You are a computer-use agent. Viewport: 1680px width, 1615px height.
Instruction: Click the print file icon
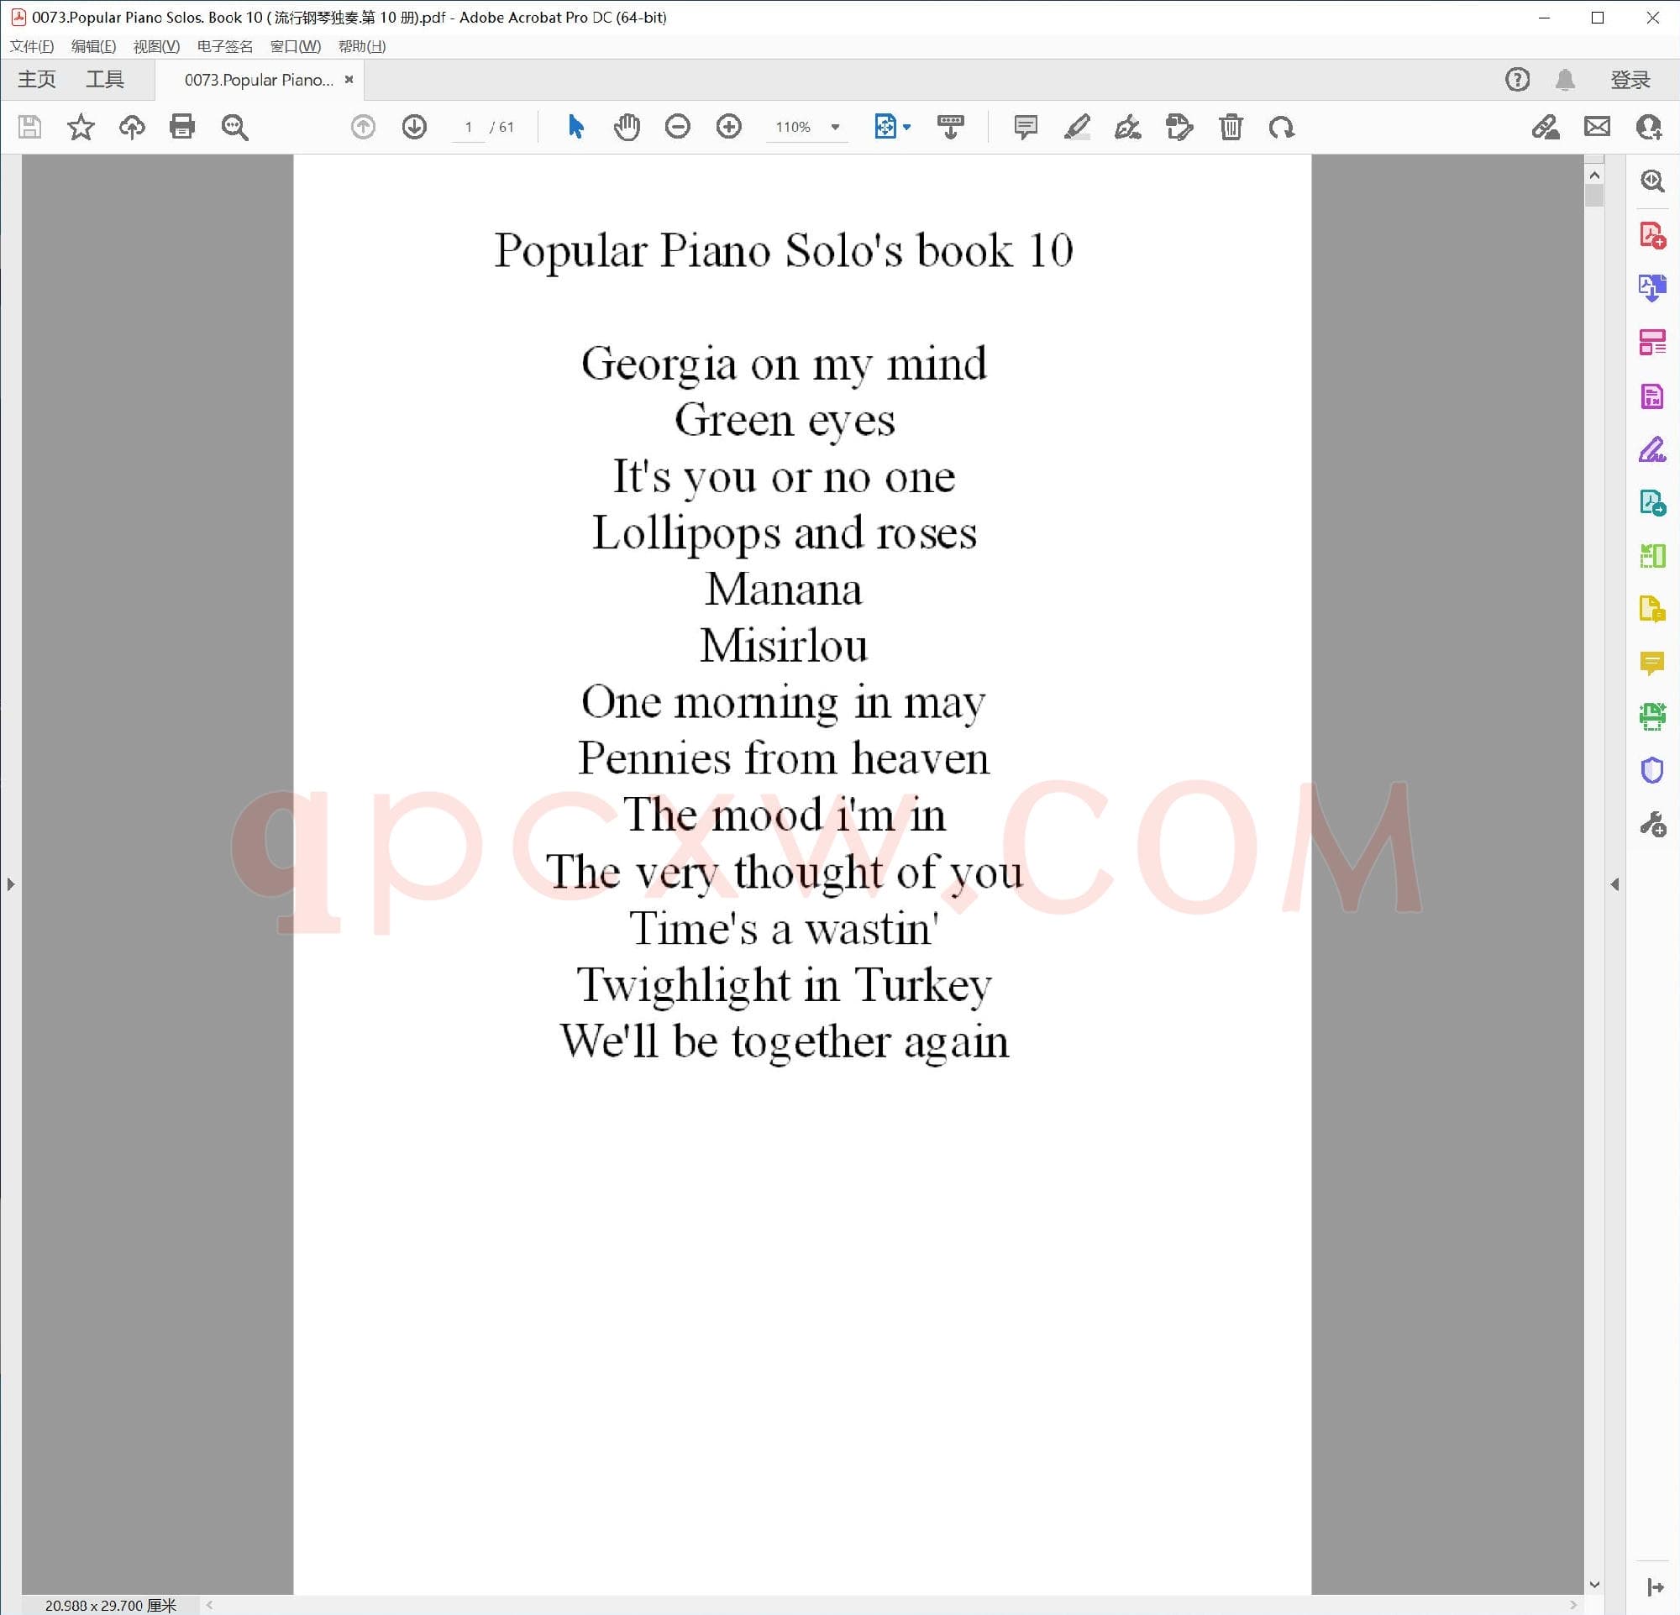182,128
